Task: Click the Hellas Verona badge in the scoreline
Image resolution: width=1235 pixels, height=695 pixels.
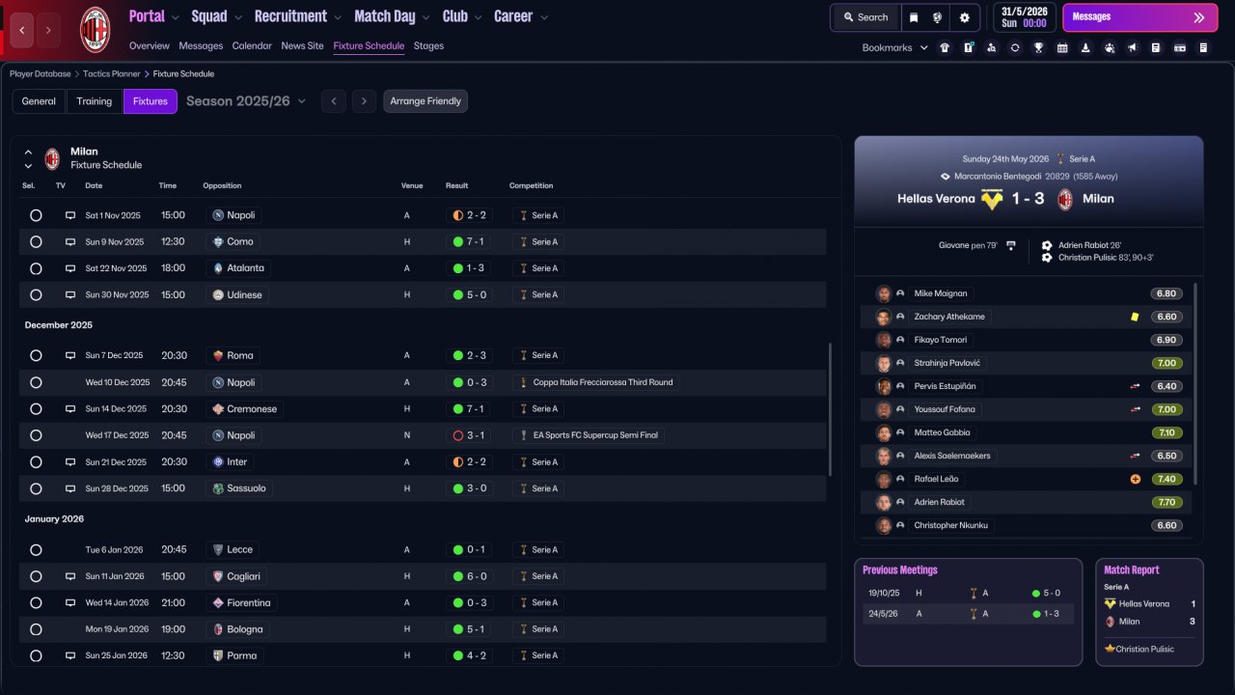Action: 992,199
